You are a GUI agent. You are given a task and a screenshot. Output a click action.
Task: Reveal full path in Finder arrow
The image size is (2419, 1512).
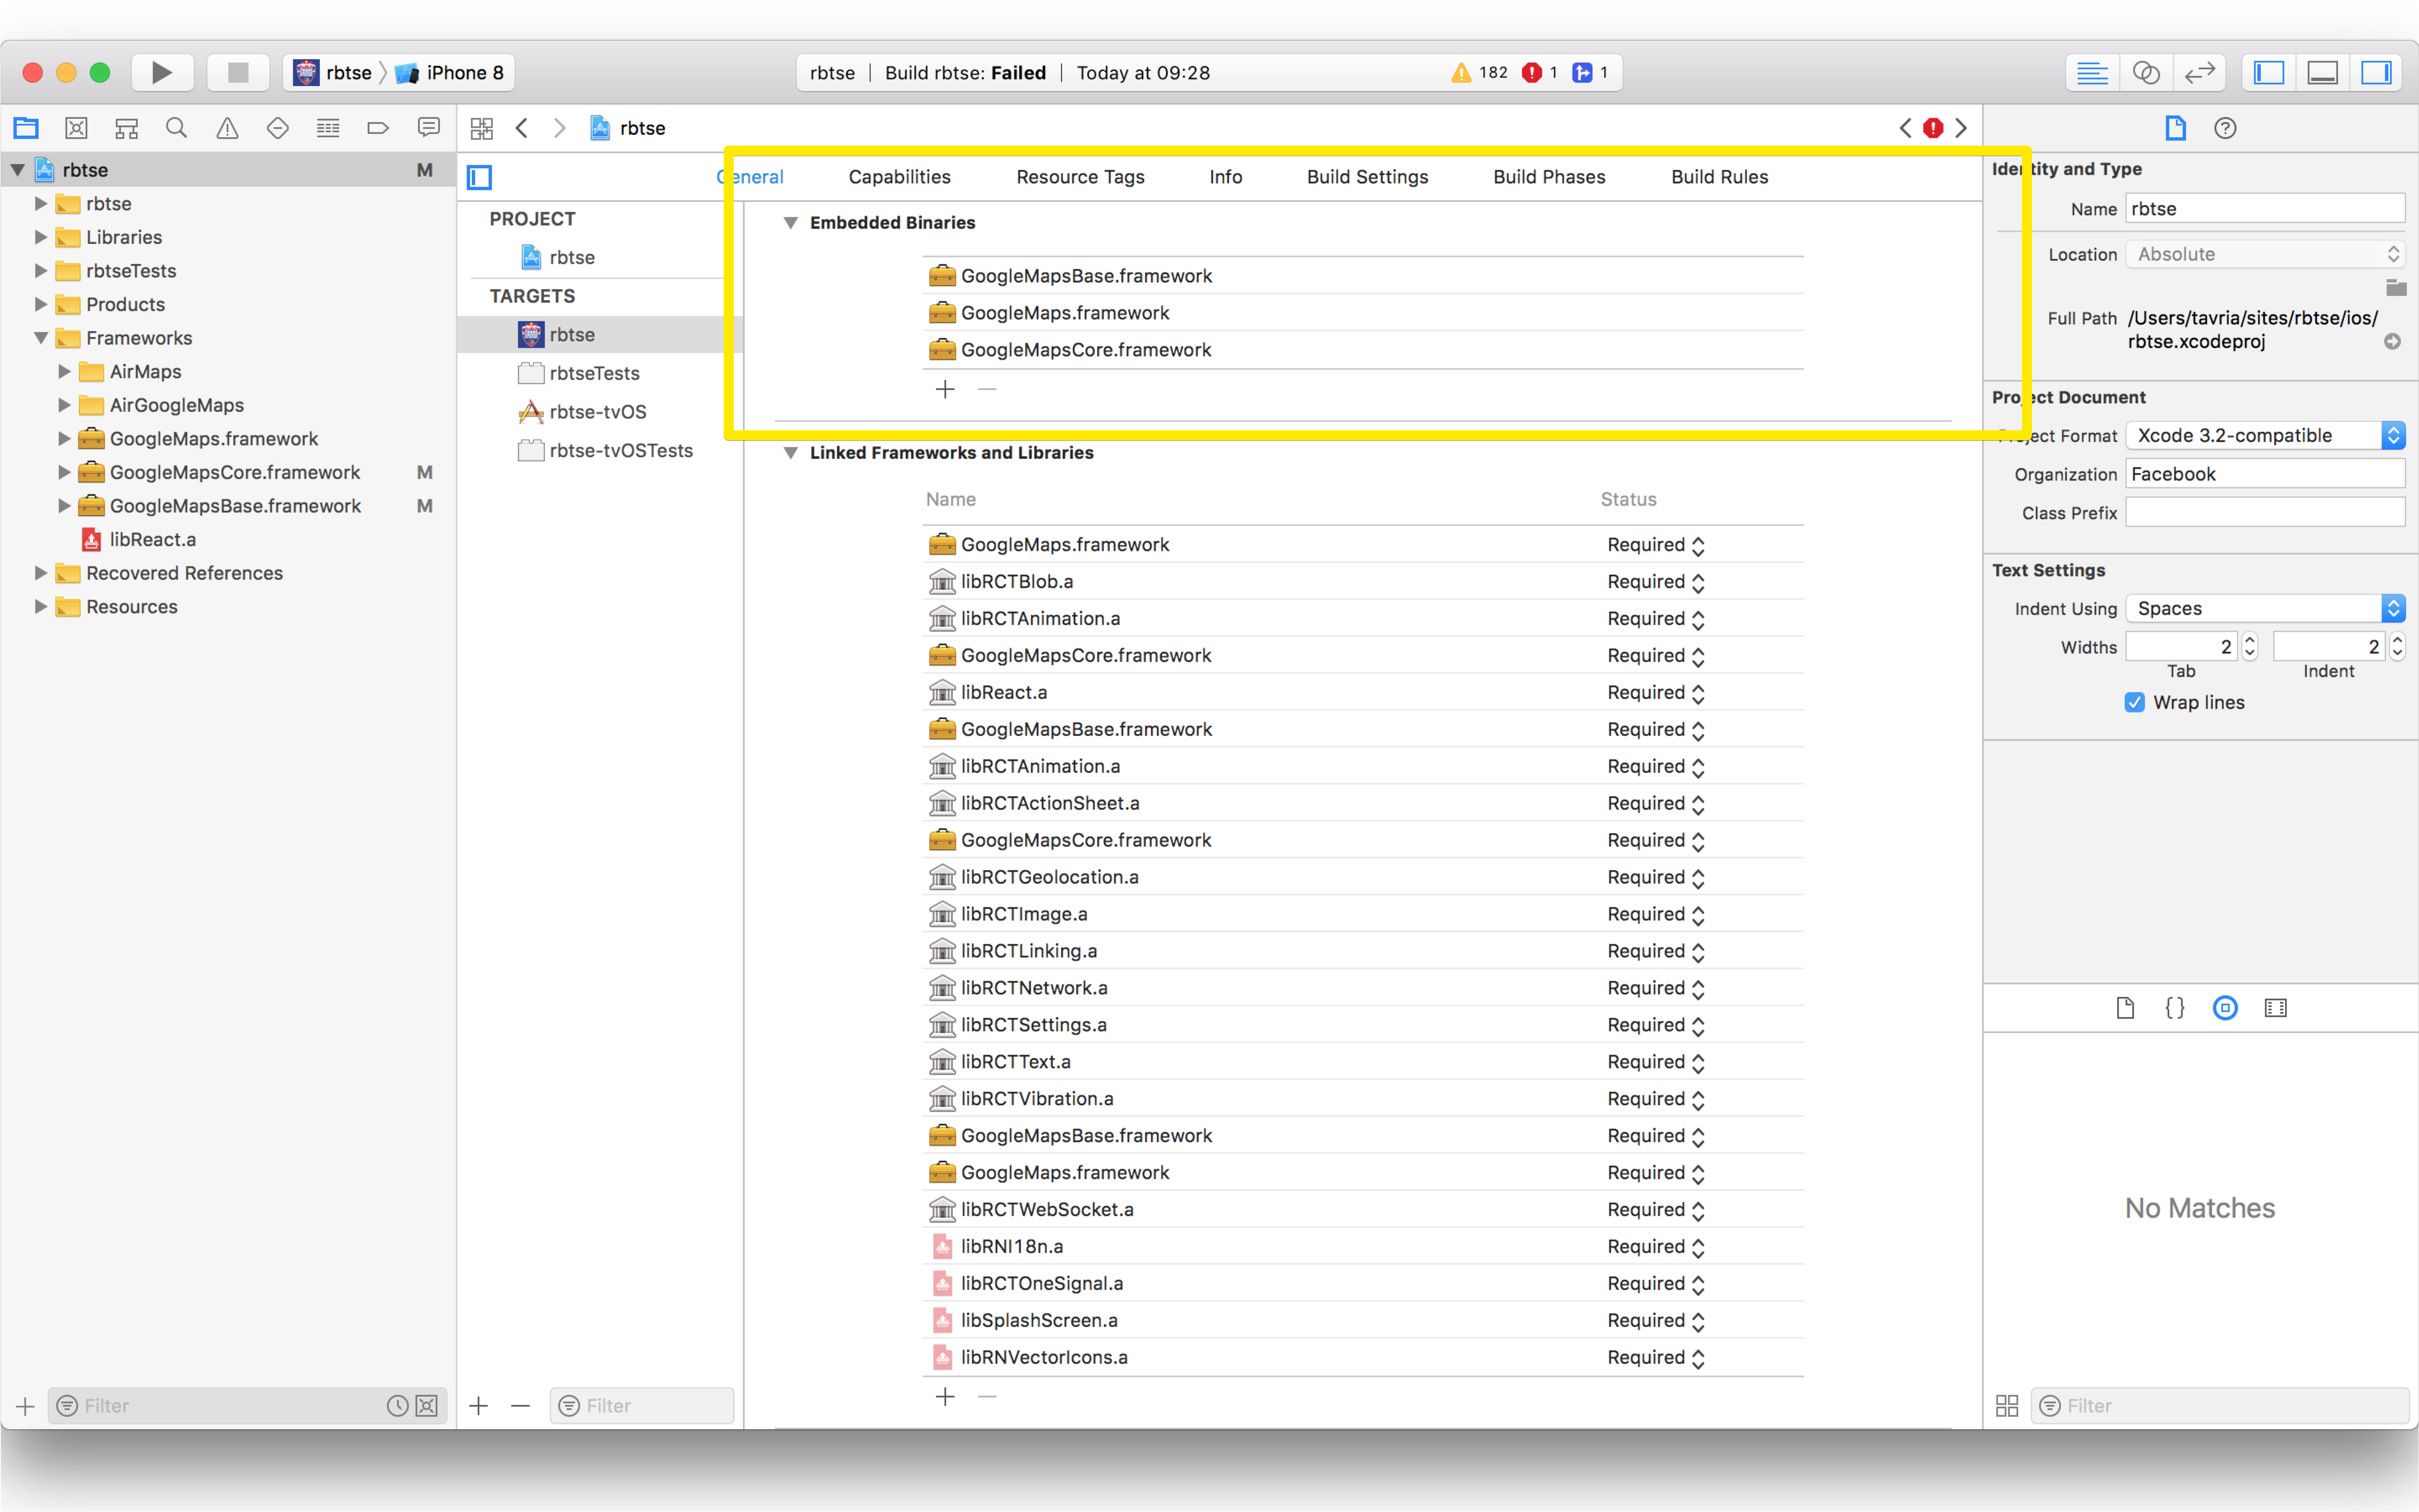pyautogui.click(x=2392, y=342)
